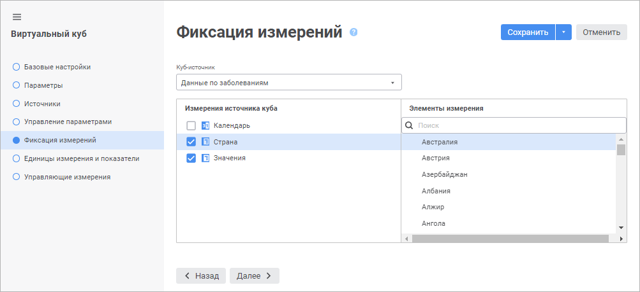Click the search magnifier icon

410,125
